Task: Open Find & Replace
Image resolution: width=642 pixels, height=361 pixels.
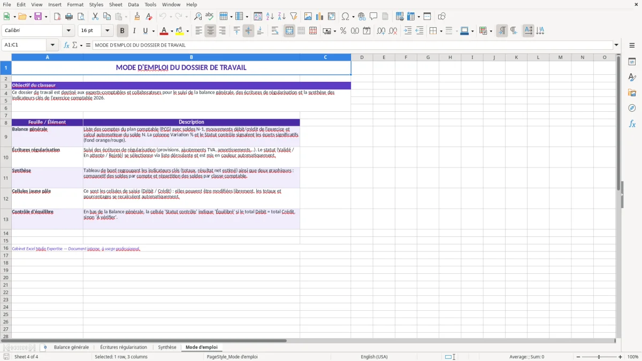Action: pos(198,17)
